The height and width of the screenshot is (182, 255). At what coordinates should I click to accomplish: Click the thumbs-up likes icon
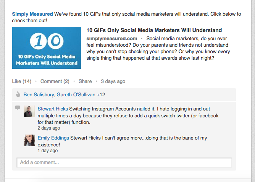tap(18, 94)
